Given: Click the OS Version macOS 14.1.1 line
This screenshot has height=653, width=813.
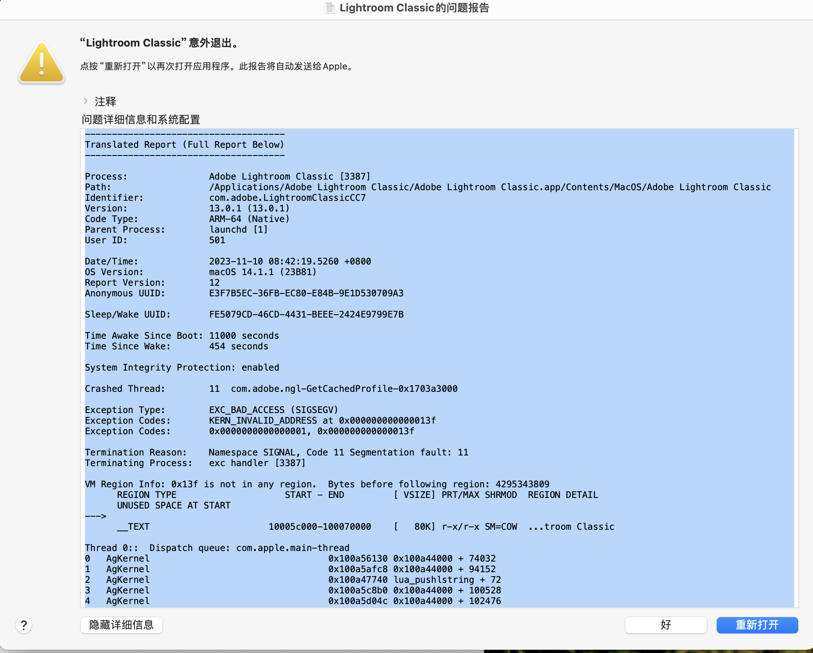Looking at the screenshot, I should [200, 272].
